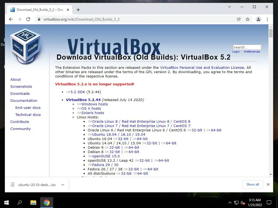This screenshot has width=278, height=208.
Task: Open Downloads in the sidebar
Action: click(20, 93)
